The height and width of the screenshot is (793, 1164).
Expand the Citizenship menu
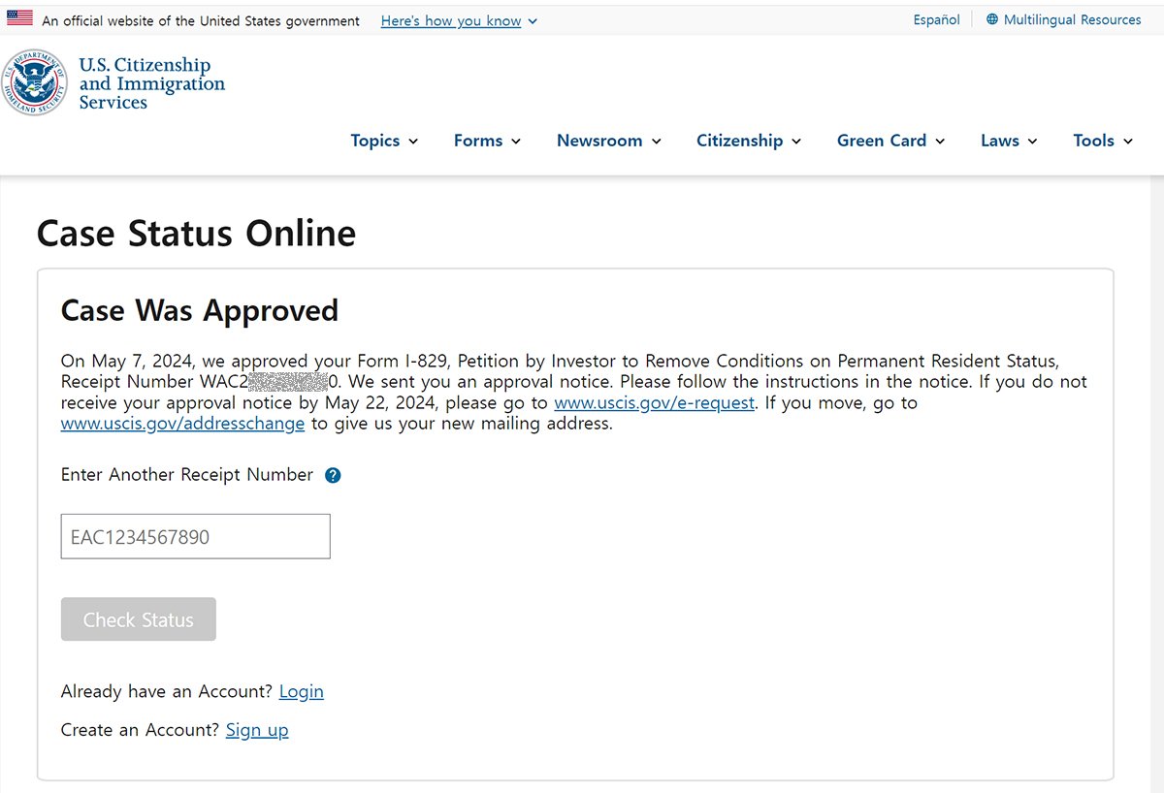[x=749, y=141]
